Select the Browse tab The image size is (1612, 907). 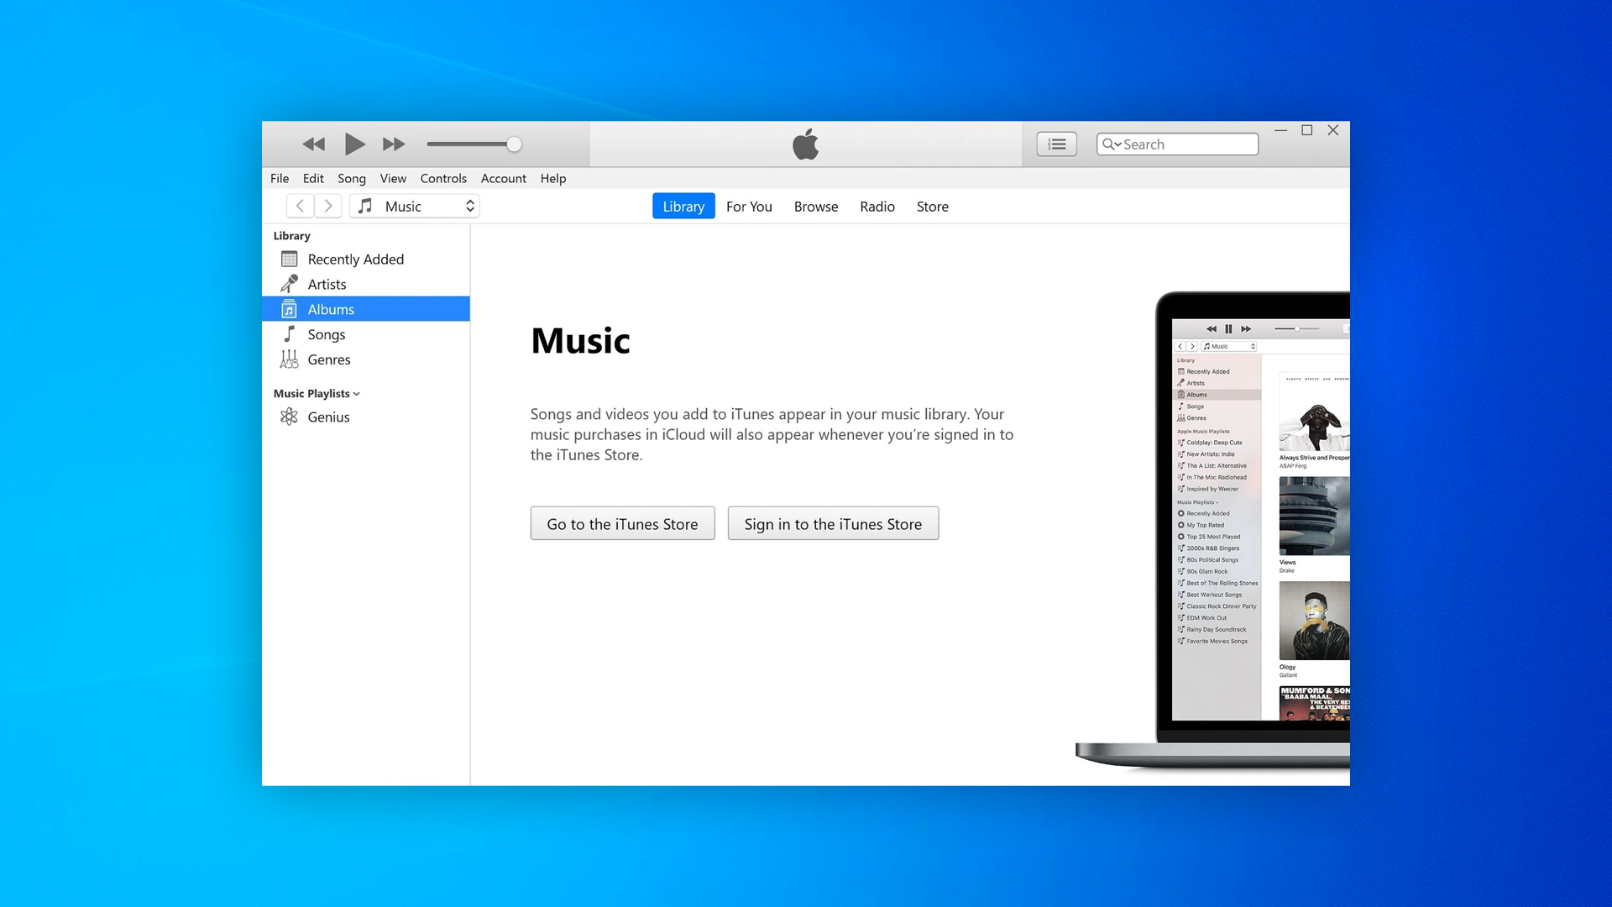pos(816,206)
